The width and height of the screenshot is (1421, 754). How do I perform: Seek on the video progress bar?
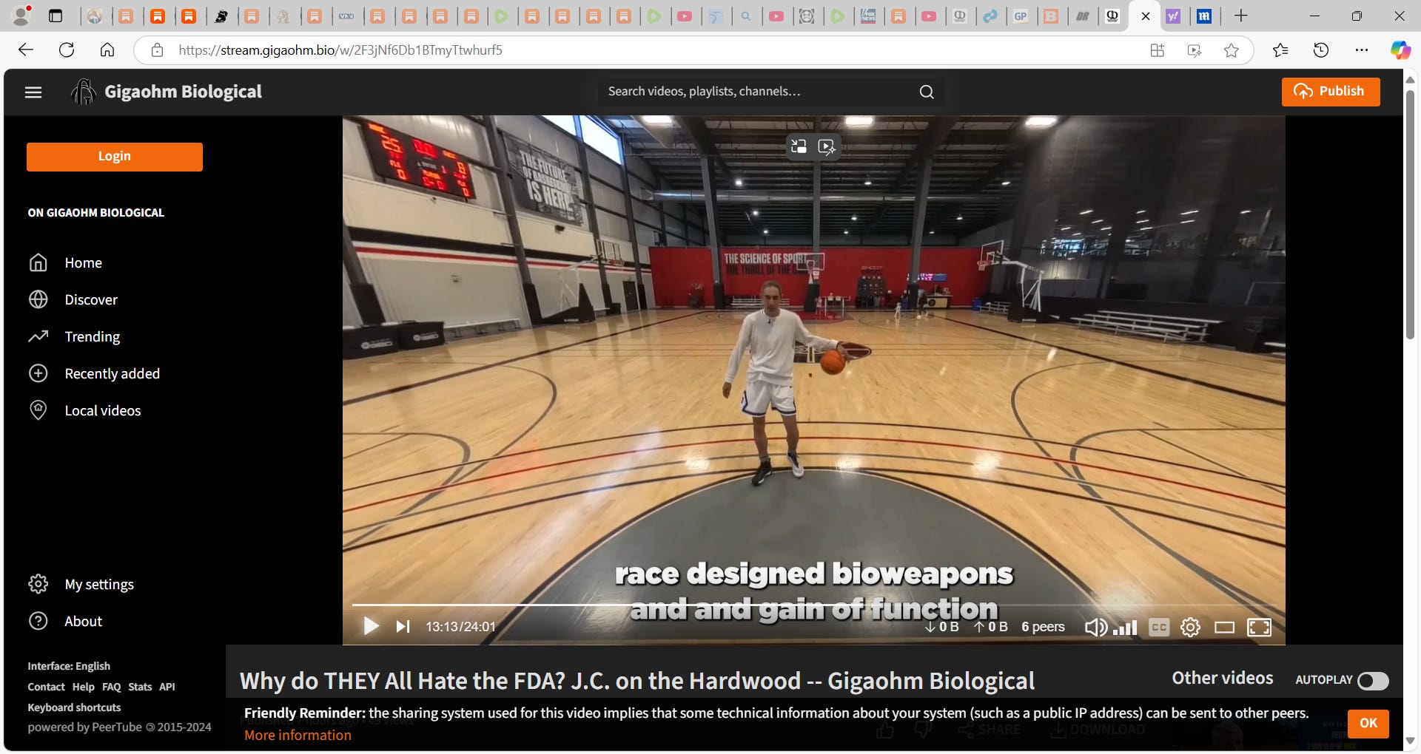pyautogui.click(x=813, y=605)
